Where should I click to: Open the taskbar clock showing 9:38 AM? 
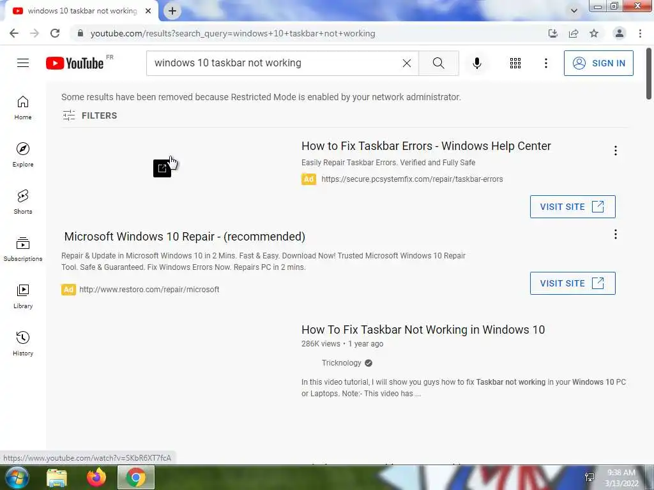coord(621,478)
